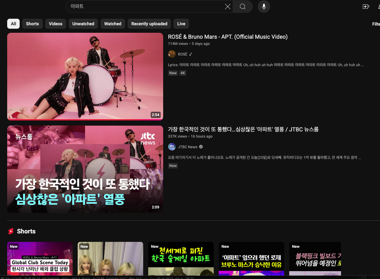Enable the Watched filter chip
The image size is (380, 279).
(113, 23)
